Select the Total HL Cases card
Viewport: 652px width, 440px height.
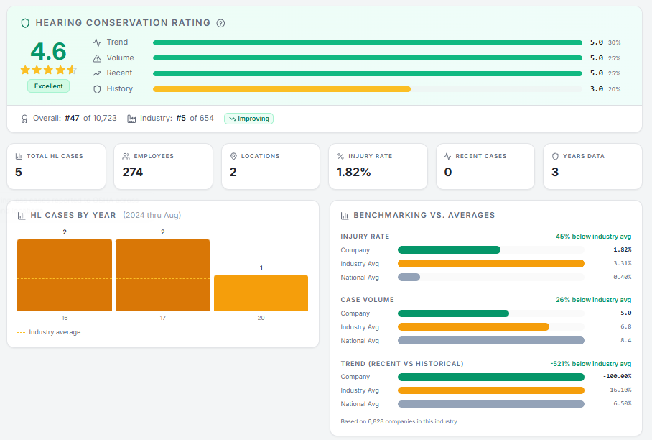coord(56,166)
